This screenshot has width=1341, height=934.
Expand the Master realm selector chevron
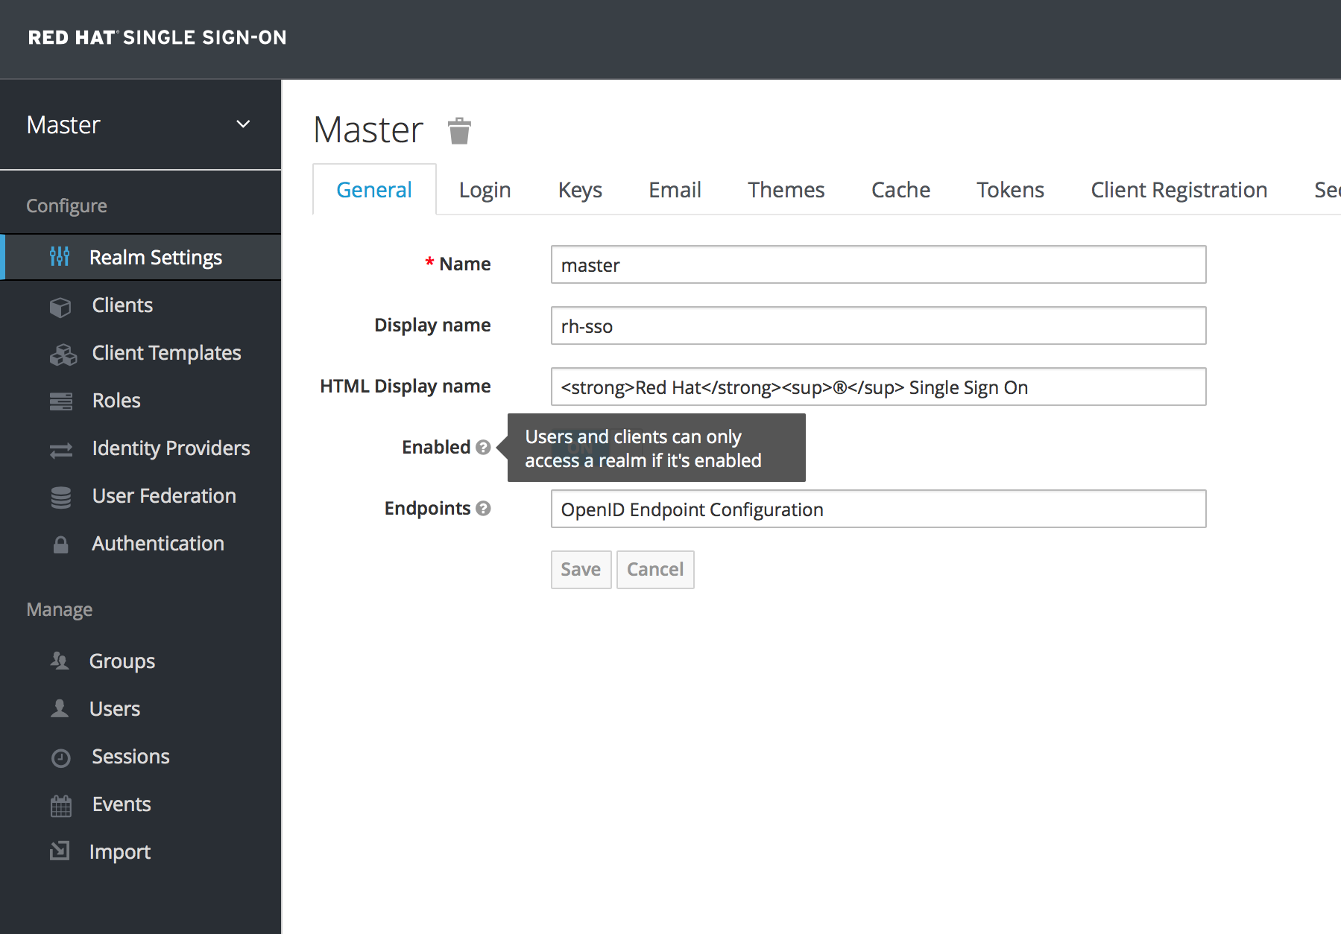tap(243, 124)
